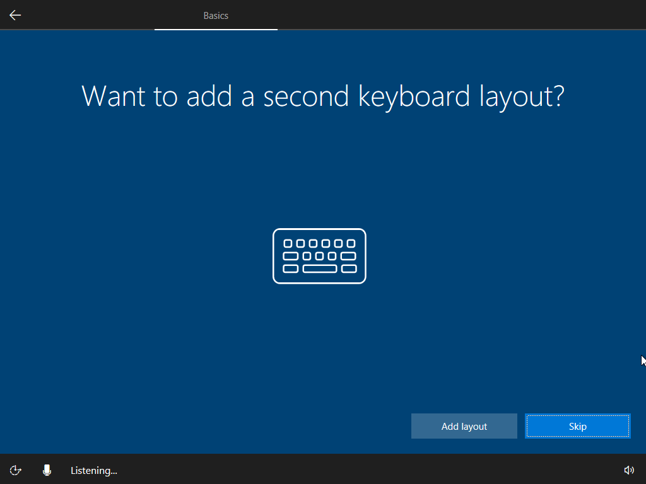
Task: Open the Basics tab
Action: [216, 16]
